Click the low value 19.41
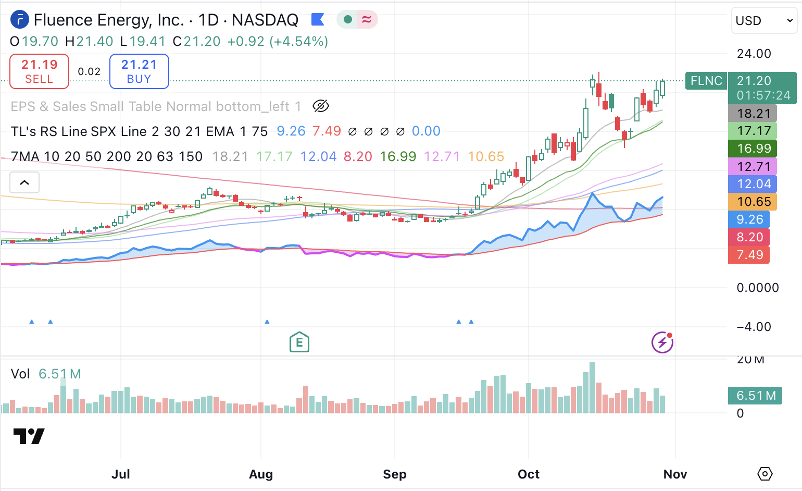The width and height of the screenshot is (802, 491). (x=147, y=42)
